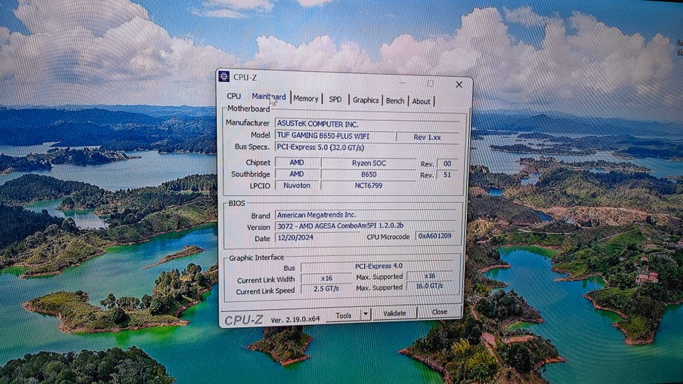Click the CPU-Z logo text at bottom left

point(243,320)
